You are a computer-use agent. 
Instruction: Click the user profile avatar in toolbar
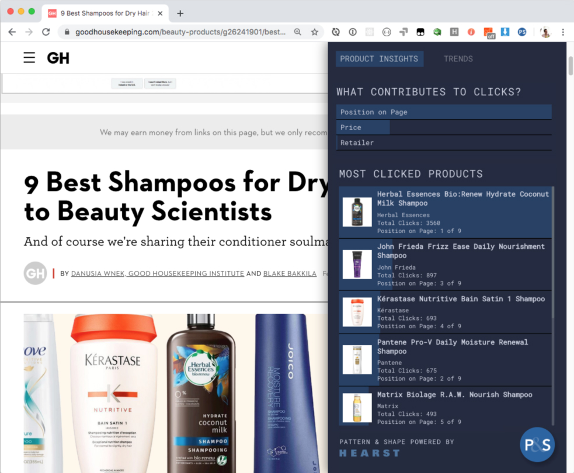[x=545, y=32]
